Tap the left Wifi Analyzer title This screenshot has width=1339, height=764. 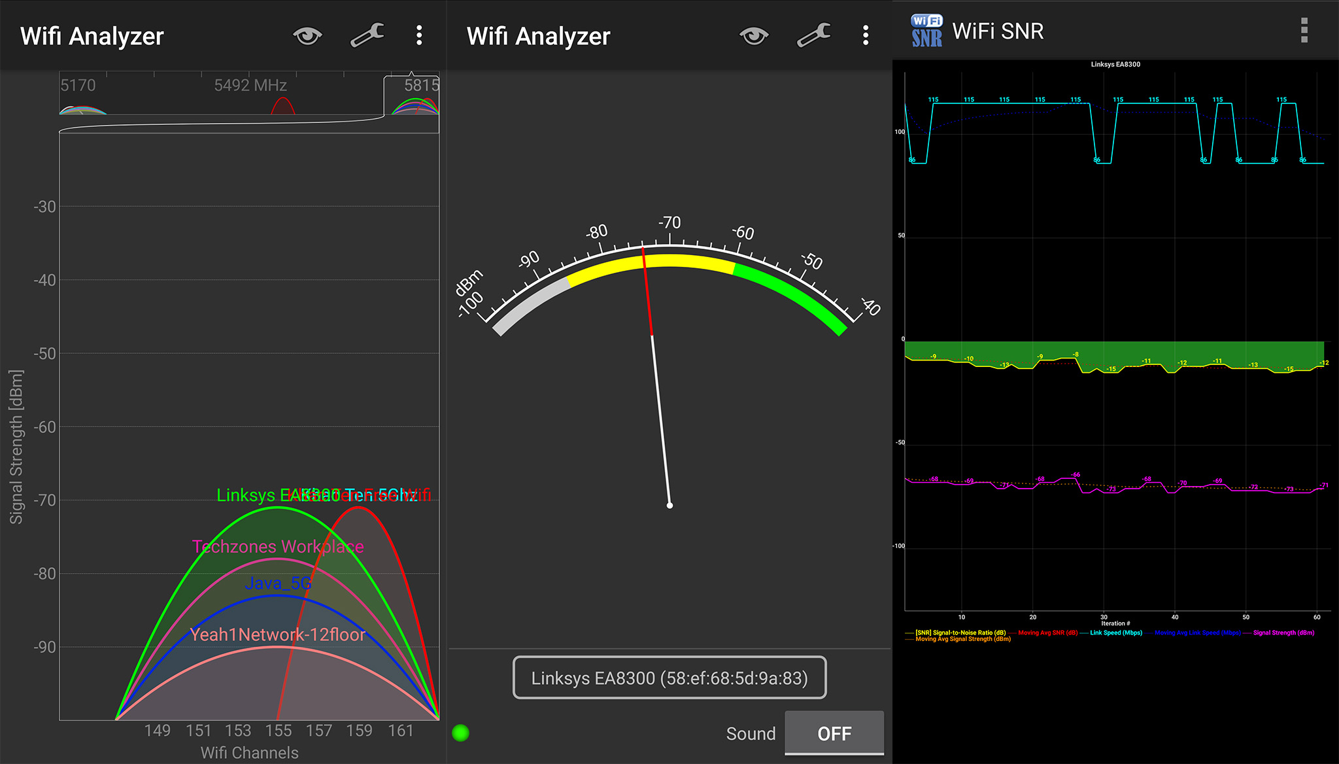(x=92, y=36)
